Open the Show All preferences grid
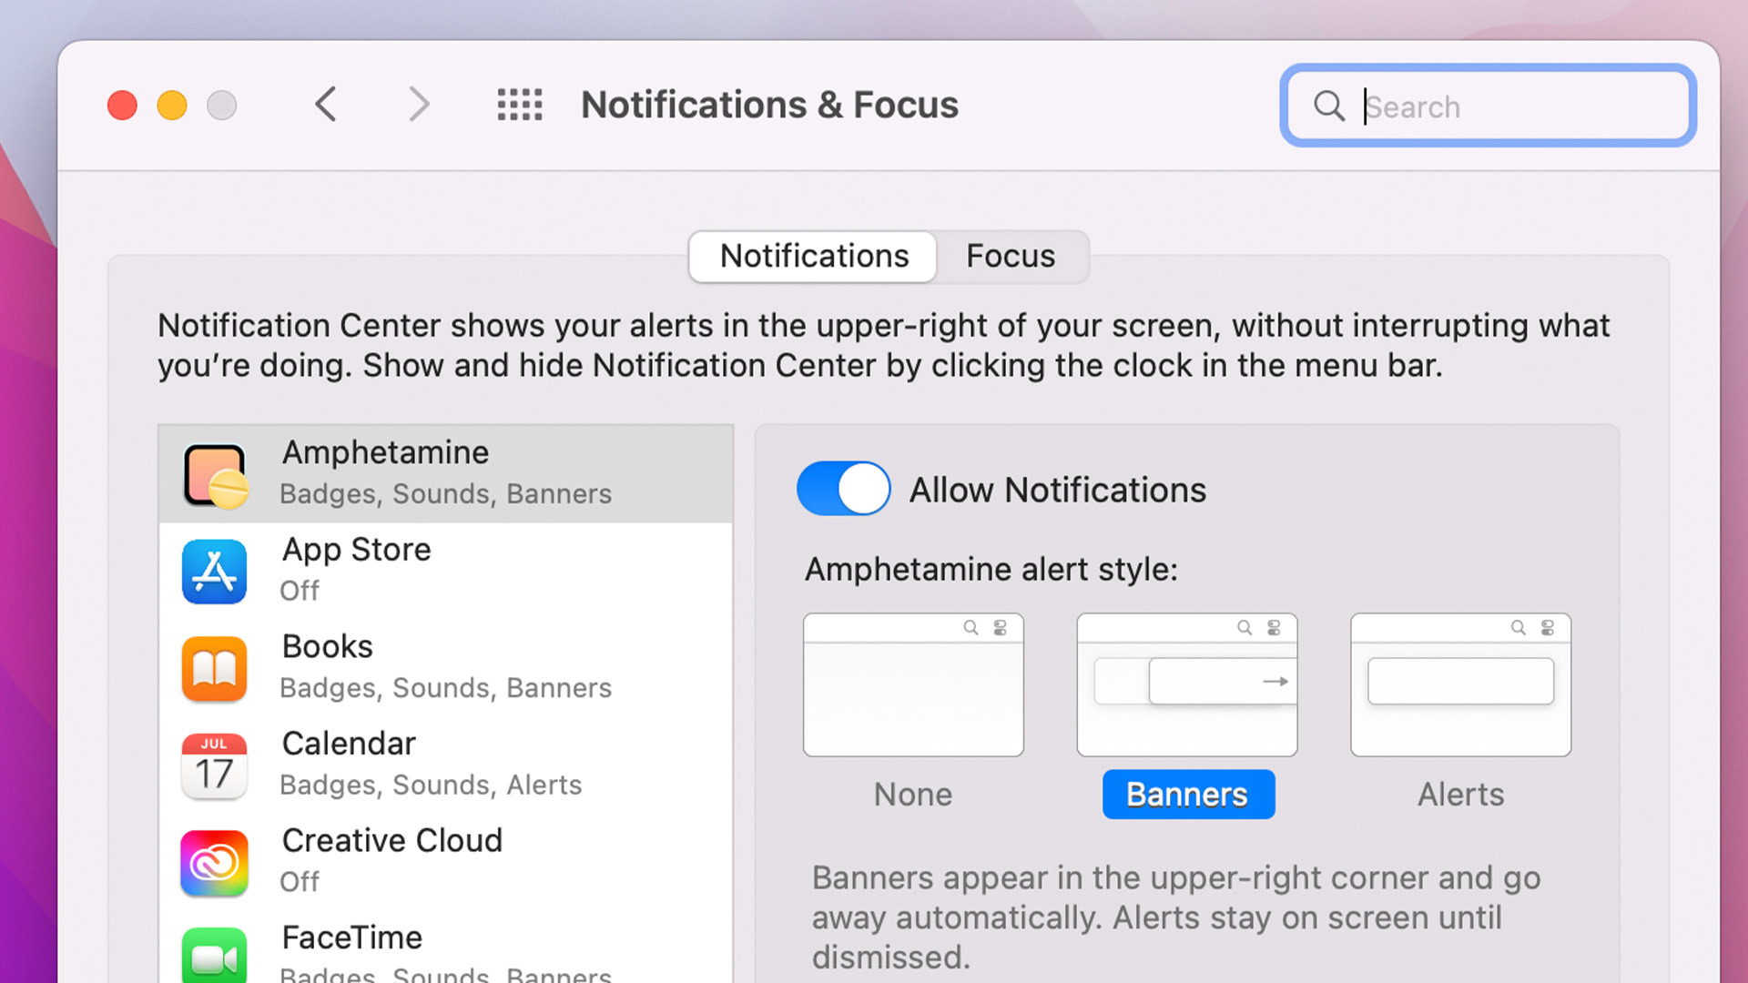 tap(520, 105)
